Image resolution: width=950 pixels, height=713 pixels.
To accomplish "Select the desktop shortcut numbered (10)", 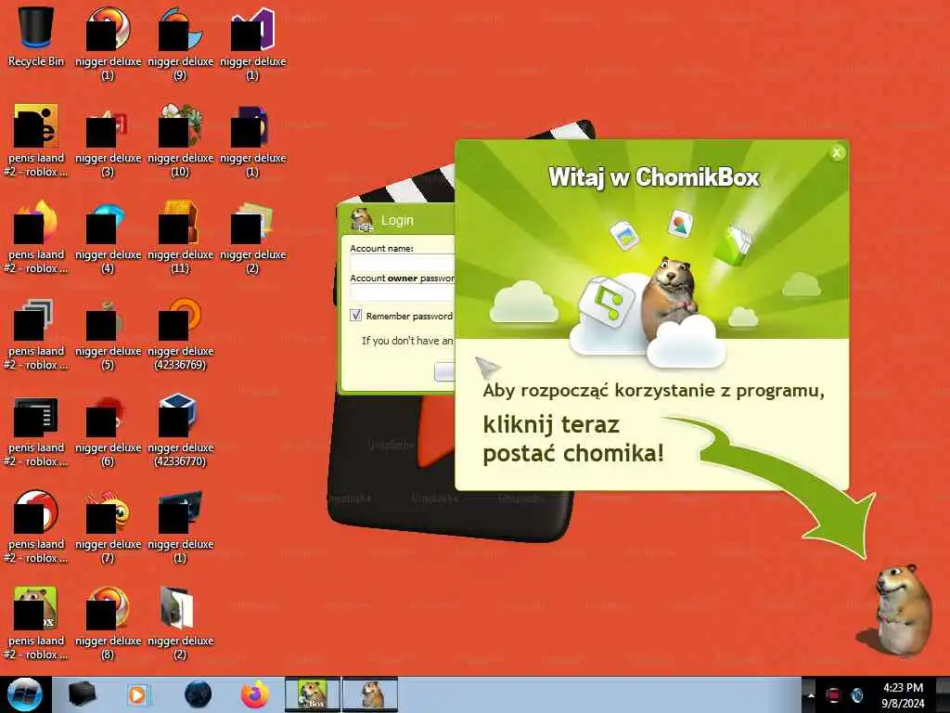I will [181, 139].
